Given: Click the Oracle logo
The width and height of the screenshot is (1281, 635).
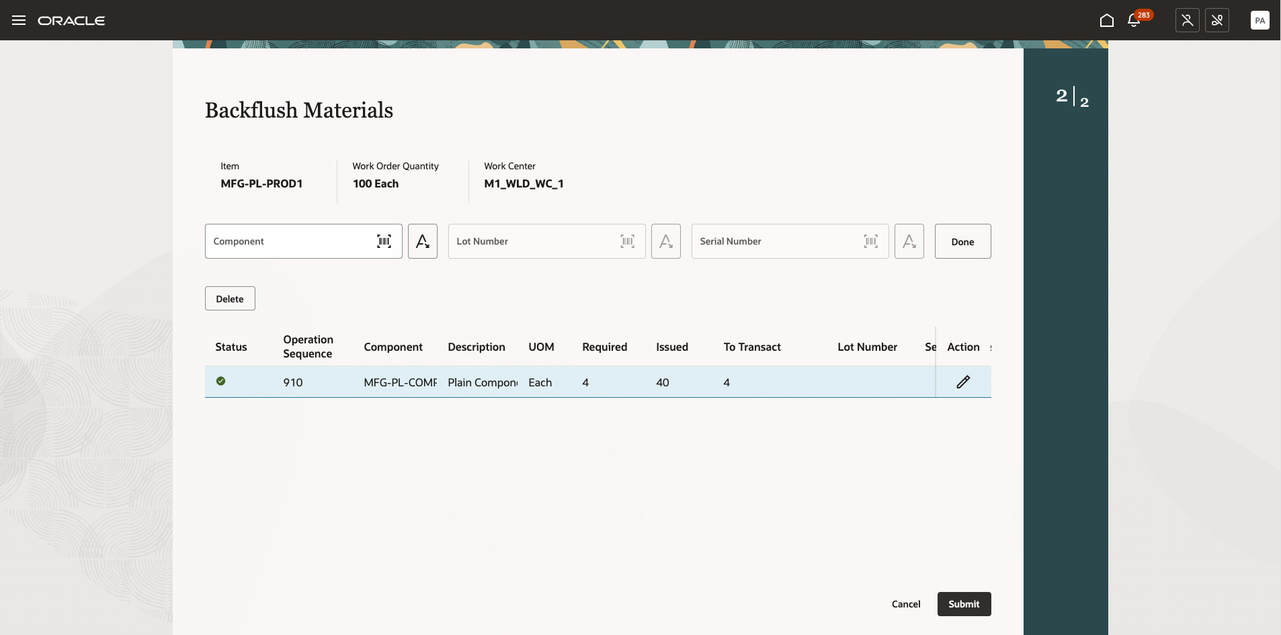Looking at the screenshot, I should pyautogui.click(x=71, y=21).
